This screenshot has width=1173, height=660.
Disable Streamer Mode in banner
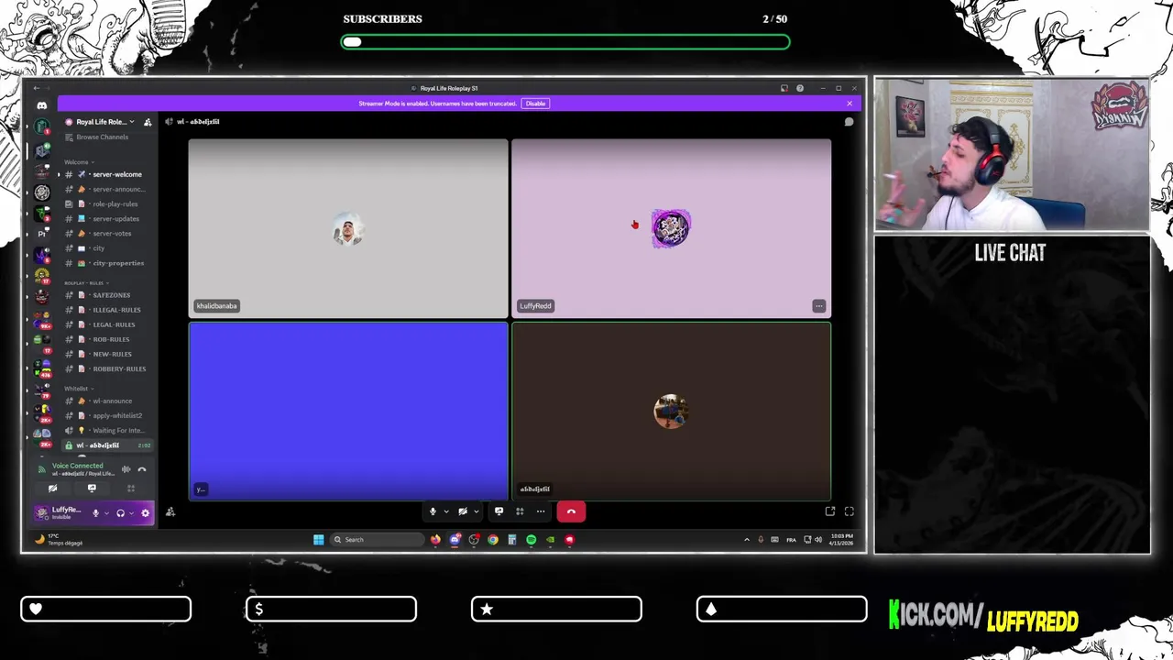[x=535, y=104]
